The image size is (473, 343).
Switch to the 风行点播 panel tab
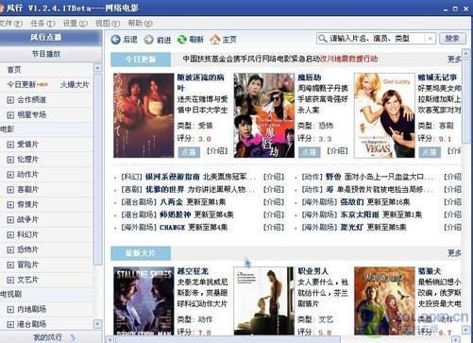[x=50, y=37]
